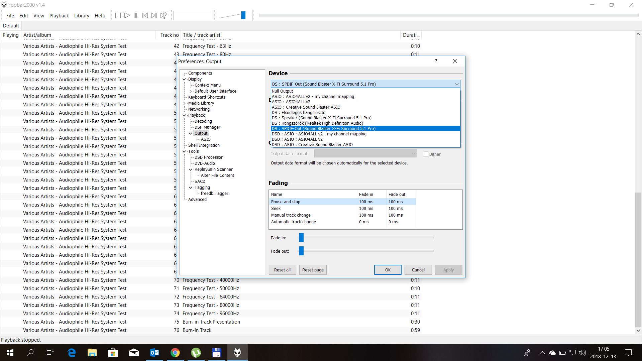
Task: Open taskbar Search
Action: (x=30, y=353)
